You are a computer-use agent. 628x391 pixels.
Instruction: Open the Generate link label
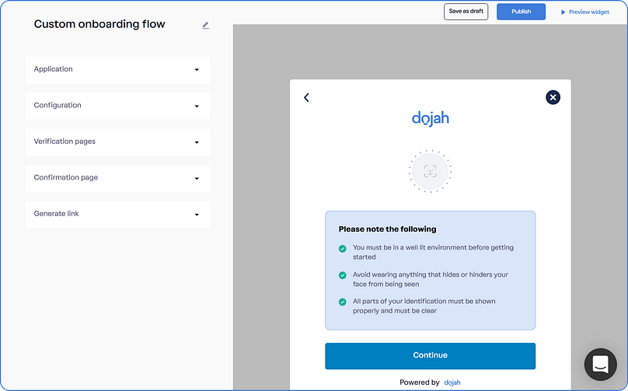coord(56,214)
